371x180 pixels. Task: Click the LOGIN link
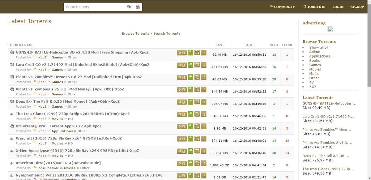[x=338, y=6]
